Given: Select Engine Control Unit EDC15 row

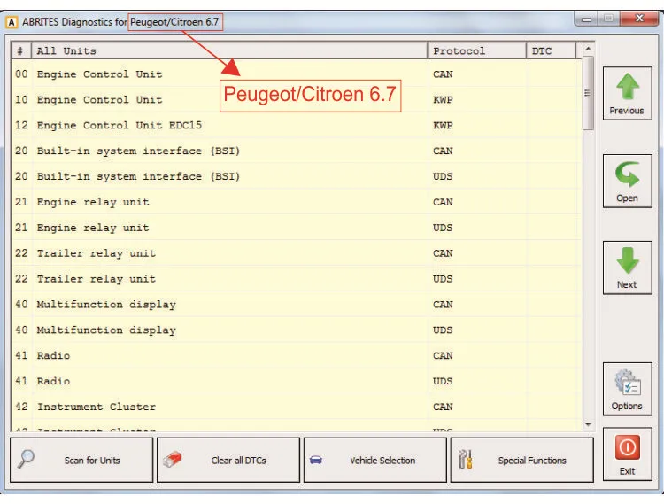Looking at the screenshot, I should pos(297,126).
